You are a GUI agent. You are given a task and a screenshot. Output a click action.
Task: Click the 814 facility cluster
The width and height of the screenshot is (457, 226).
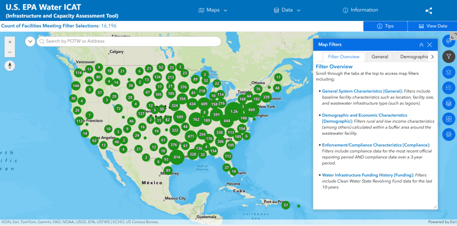click(x=177, y=157)
